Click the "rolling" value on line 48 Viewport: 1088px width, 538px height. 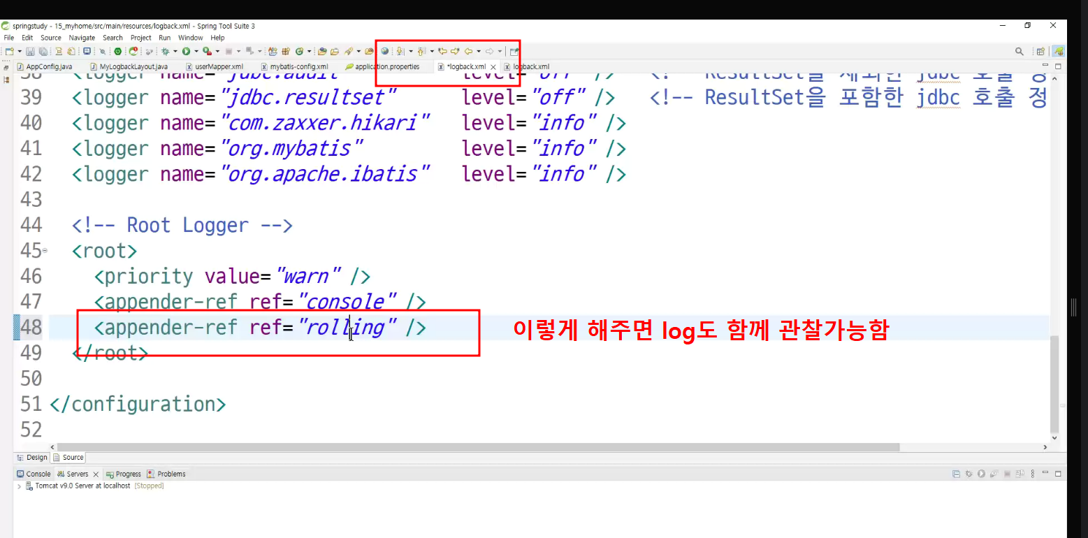(x=349, y=327)
